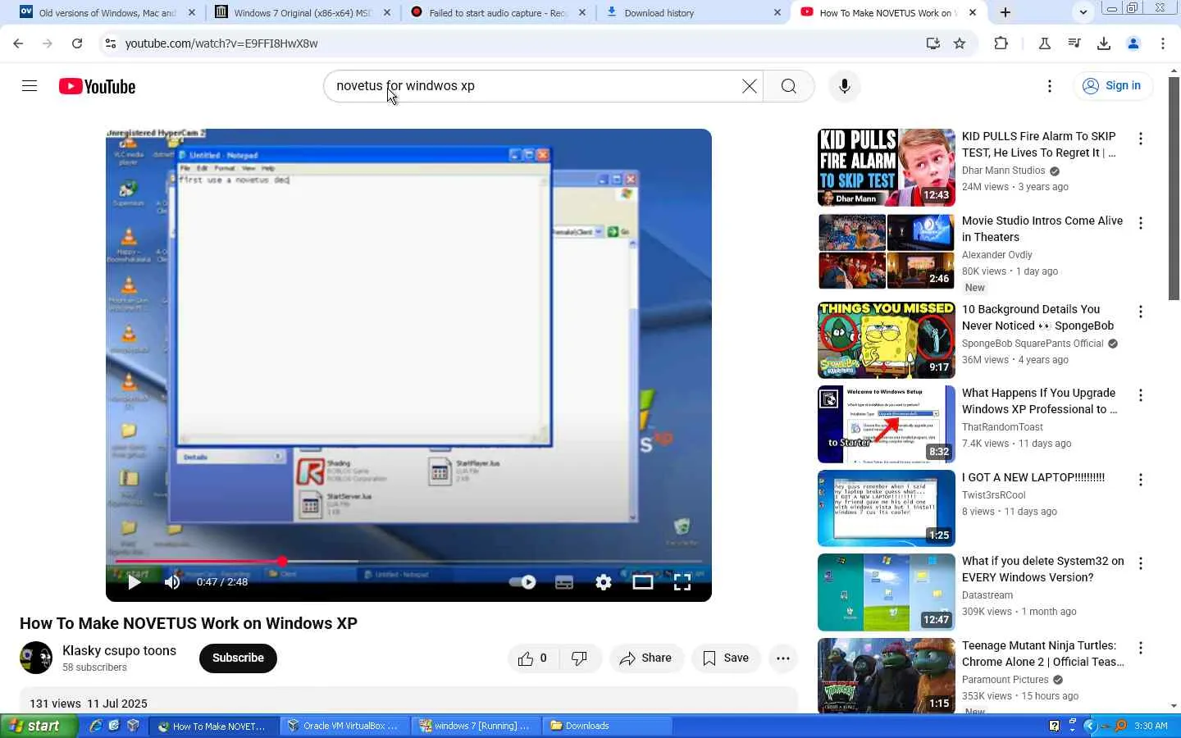Bookmark this page with the star

click(x=960, y=43)
